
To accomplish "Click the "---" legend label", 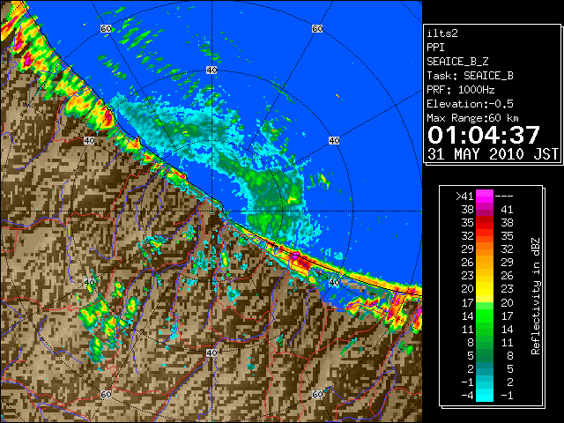I will [x=504, y=197].
